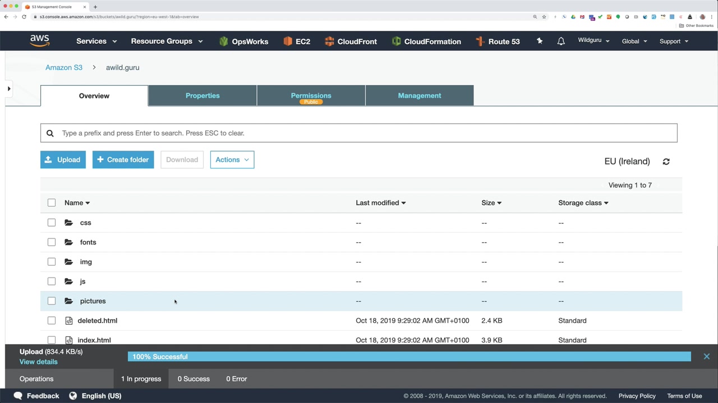The width and height of the screenshot is (718, 403).
Task: Open the Terms of Use link
Action: (684, 396)
